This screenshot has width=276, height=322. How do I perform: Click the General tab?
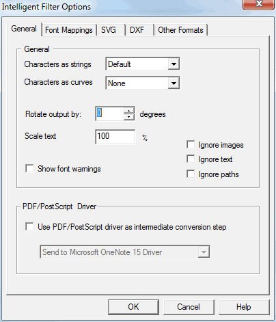[x=24, y=29]
